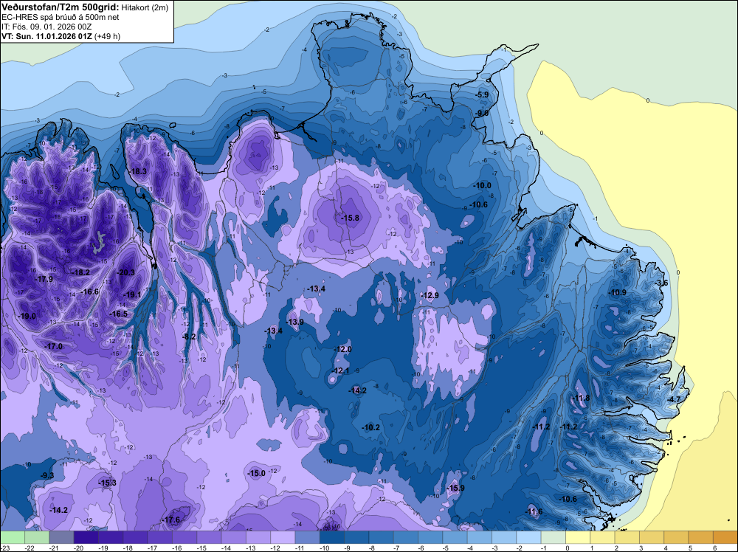Select the -8.2 temperature value
Image resolution: width=738 pixels, height=552 pixels.
point(189,337)
